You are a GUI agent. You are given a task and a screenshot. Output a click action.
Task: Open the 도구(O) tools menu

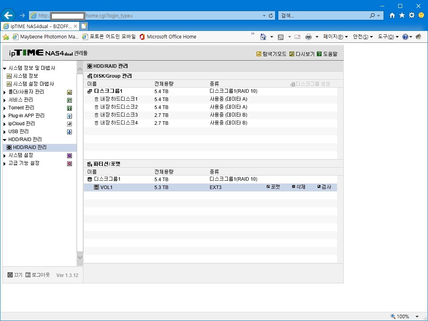388,37
